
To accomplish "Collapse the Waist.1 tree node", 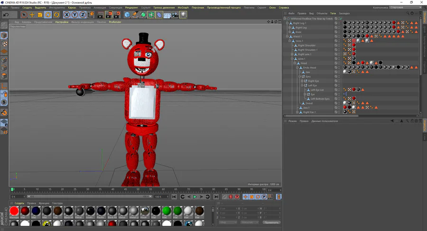I will click(287, 37).
